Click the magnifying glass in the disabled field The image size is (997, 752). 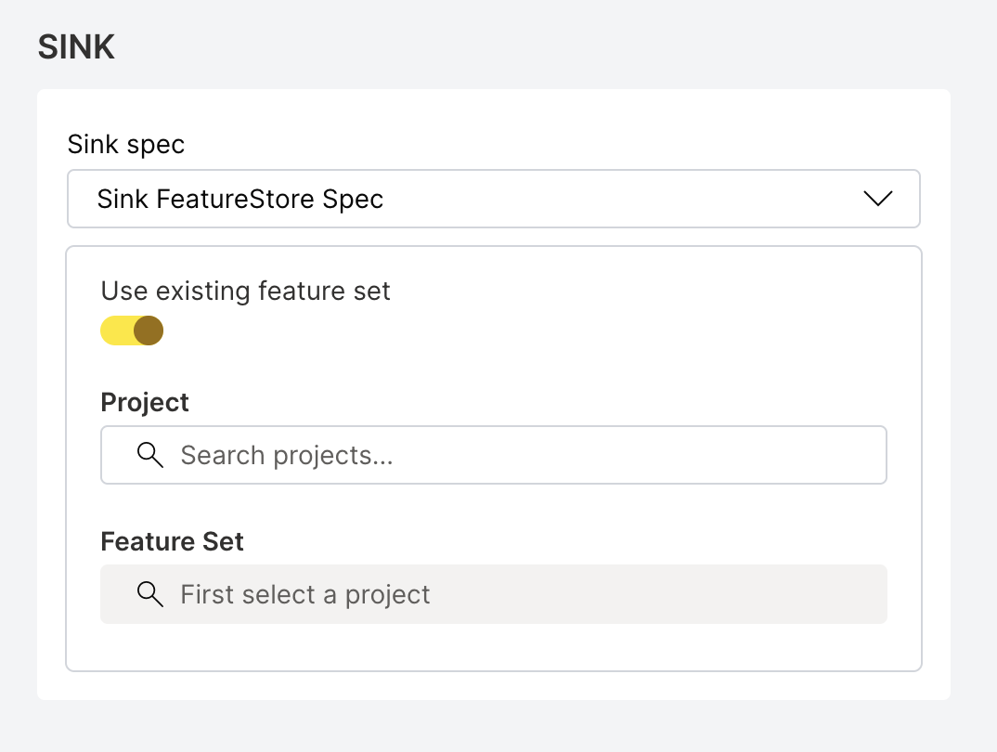point(149,594)
